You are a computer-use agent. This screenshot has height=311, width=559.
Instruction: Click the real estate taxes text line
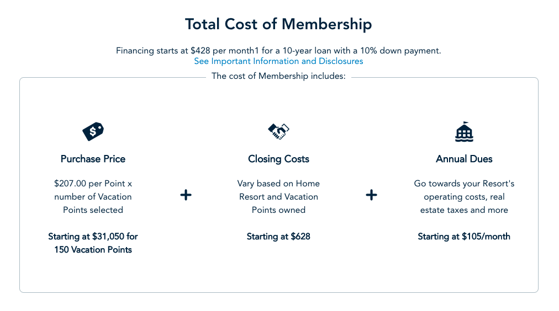click(464, 210)
